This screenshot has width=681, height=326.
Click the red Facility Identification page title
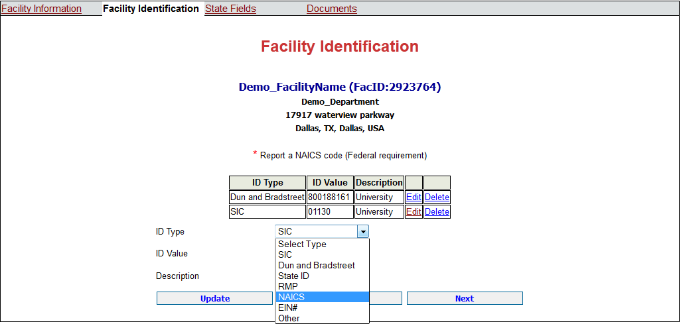(x=340, y=46)
